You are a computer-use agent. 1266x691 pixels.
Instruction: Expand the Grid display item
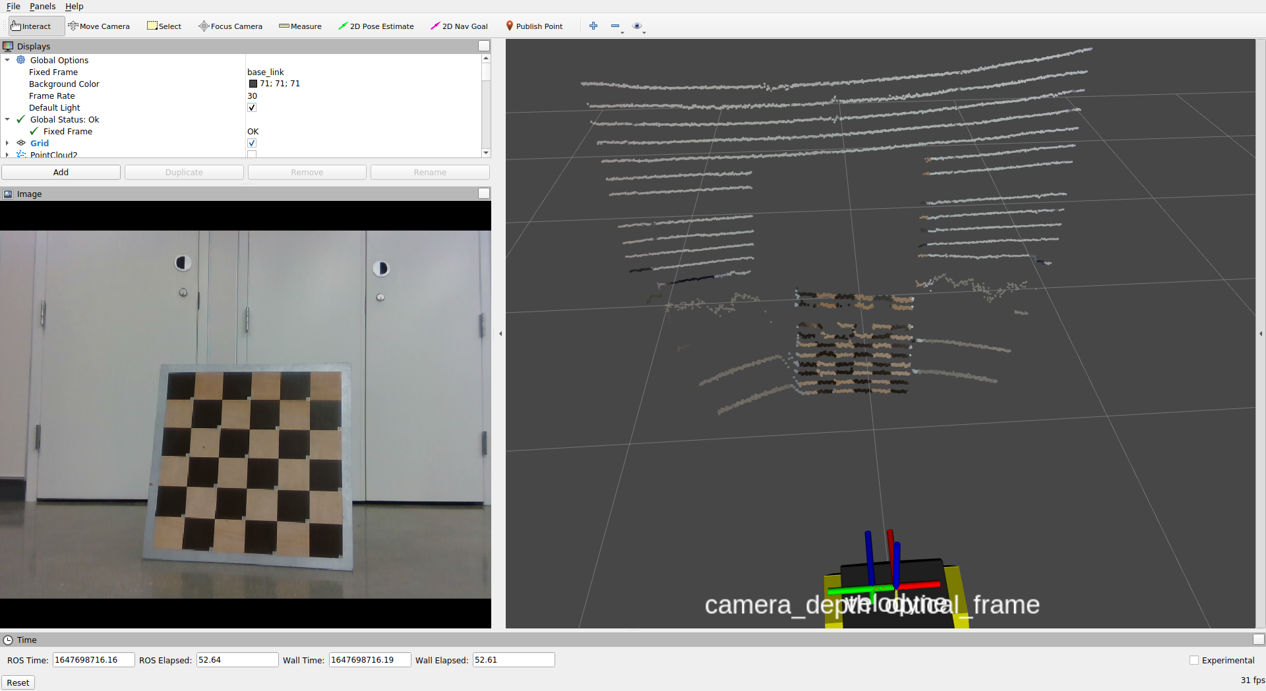coord(7,143)
